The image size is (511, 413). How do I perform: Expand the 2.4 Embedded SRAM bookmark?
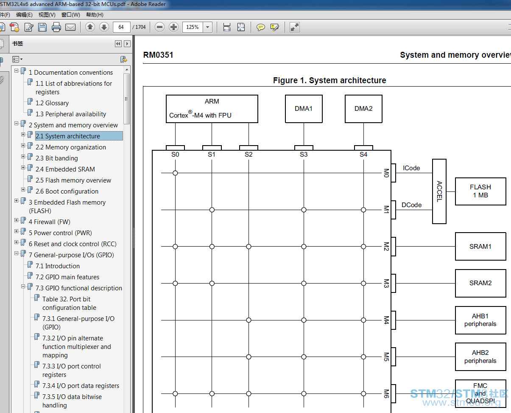pos(23,168)
